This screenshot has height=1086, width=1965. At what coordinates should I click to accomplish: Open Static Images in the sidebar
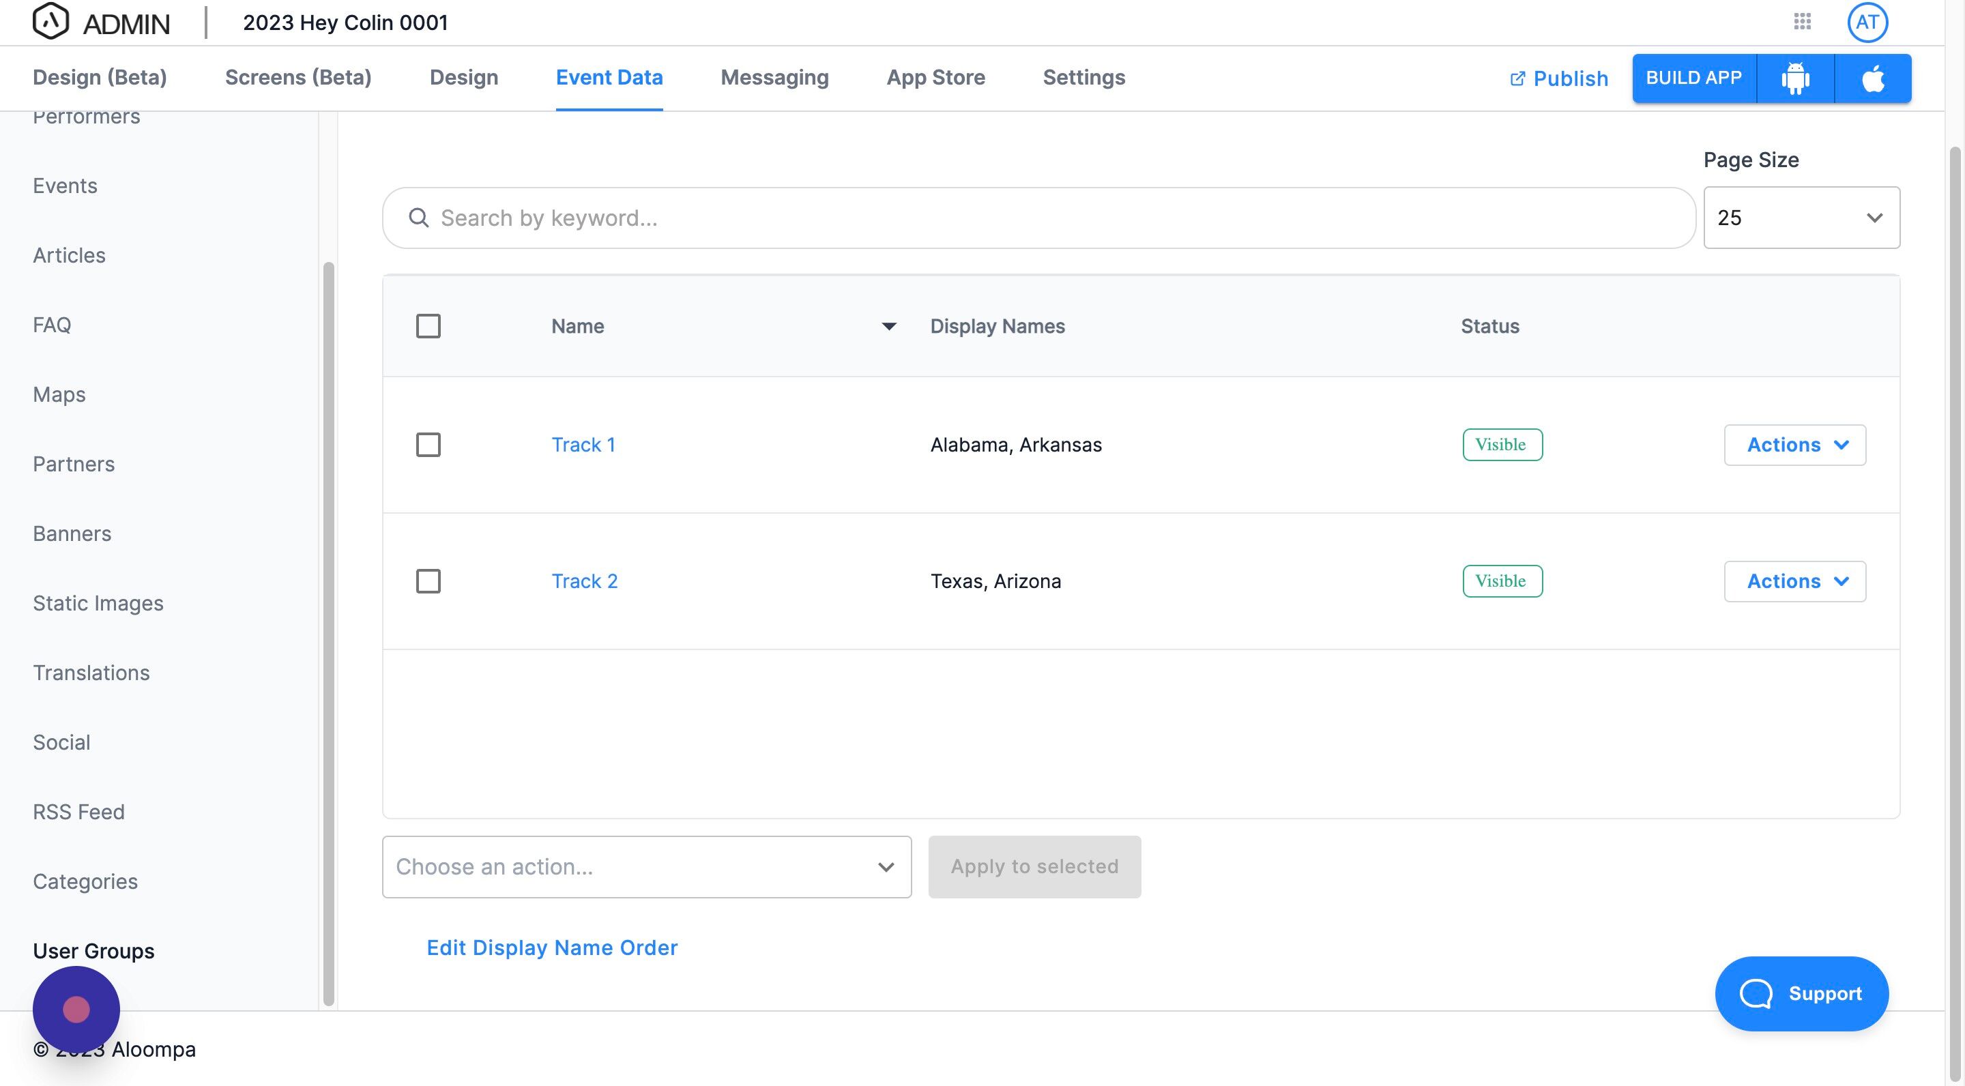98,603
